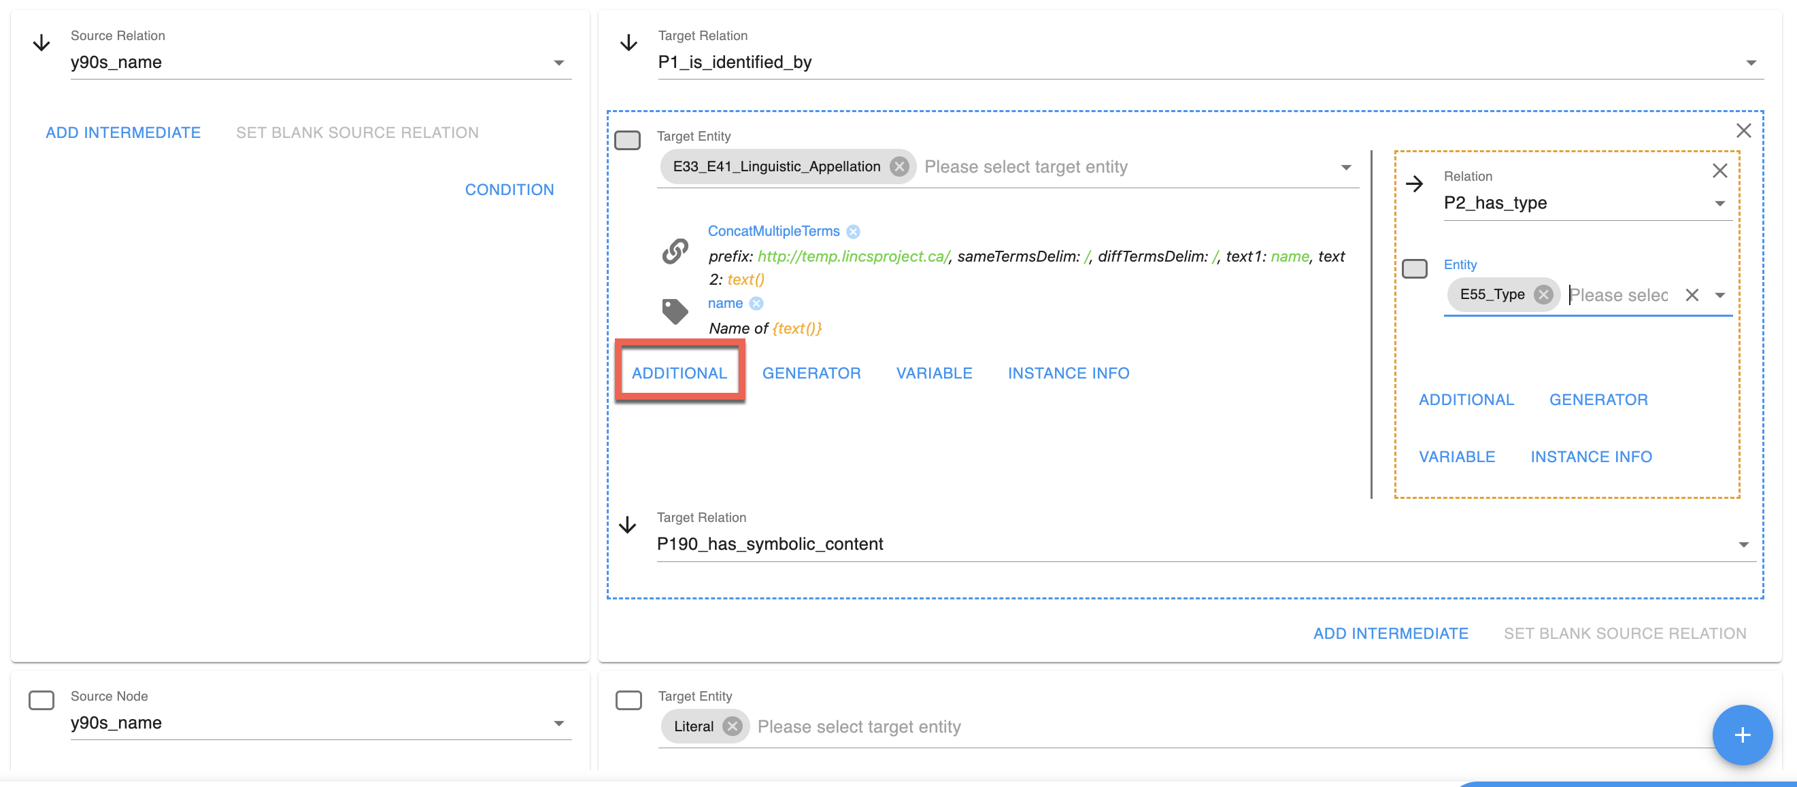Open the P190_has_symbolic_content relation dropdown
The width and height of the screenshot is (1797, 787).
(x=1743, y=544)
